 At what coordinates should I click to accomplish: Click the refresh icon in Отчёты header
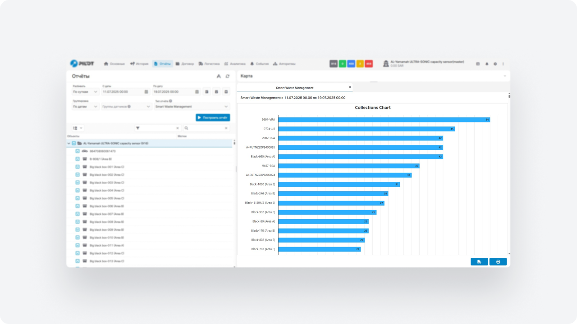(x=228, y=76)
